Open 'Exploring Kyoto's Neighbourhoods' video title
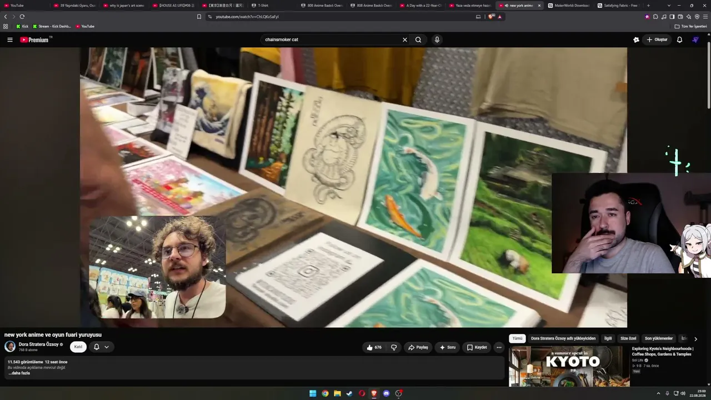Screen dimensions: 711x400 click(663, 351)
